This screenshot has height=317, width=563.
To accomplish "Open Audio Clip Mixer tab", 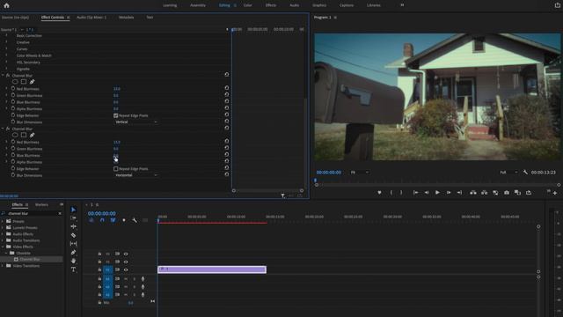I will point(91,18).
